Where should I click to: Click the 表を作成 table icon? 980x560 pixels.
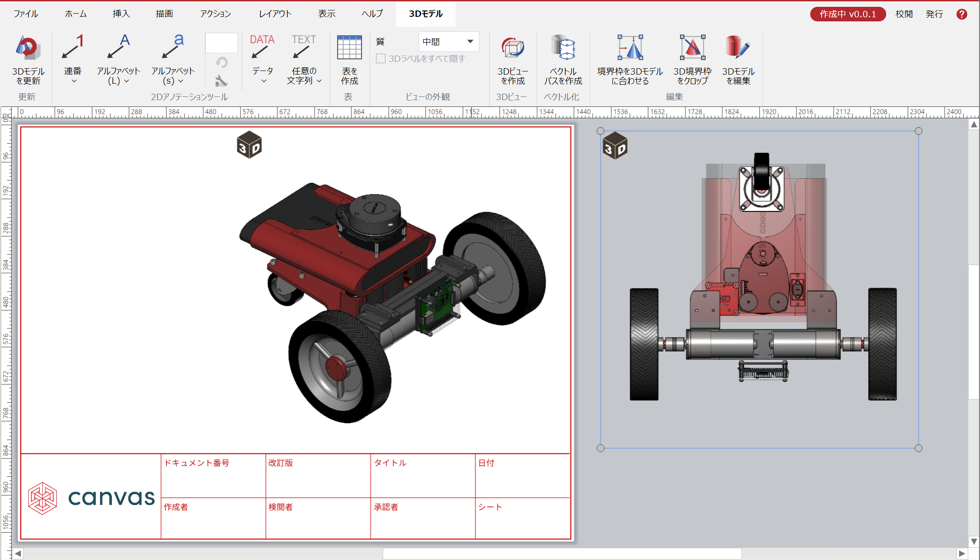[350, 47]
